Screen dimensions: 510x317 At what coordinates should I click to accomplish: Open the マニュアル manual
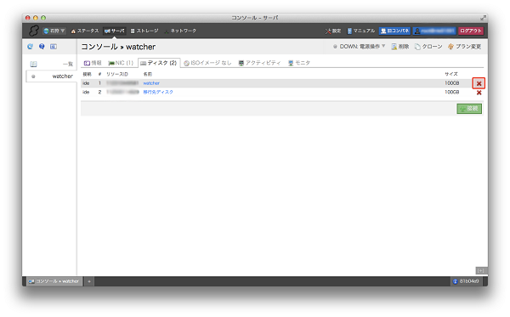tap(361, 31)
